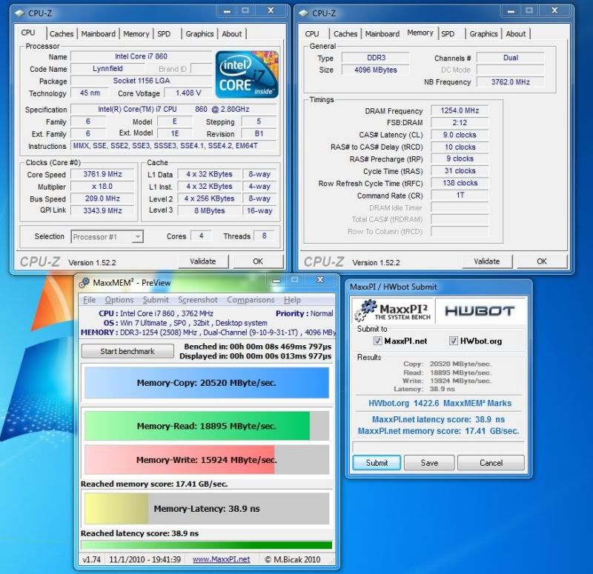Screen dimensions: 593x574
Task: Click the HWBOT logo banner
Action: pos(480,310)
